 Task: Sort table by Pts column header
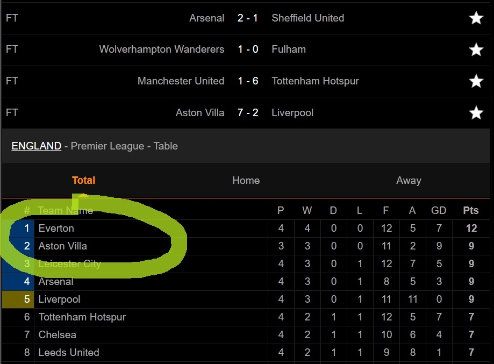click(471, 211)
